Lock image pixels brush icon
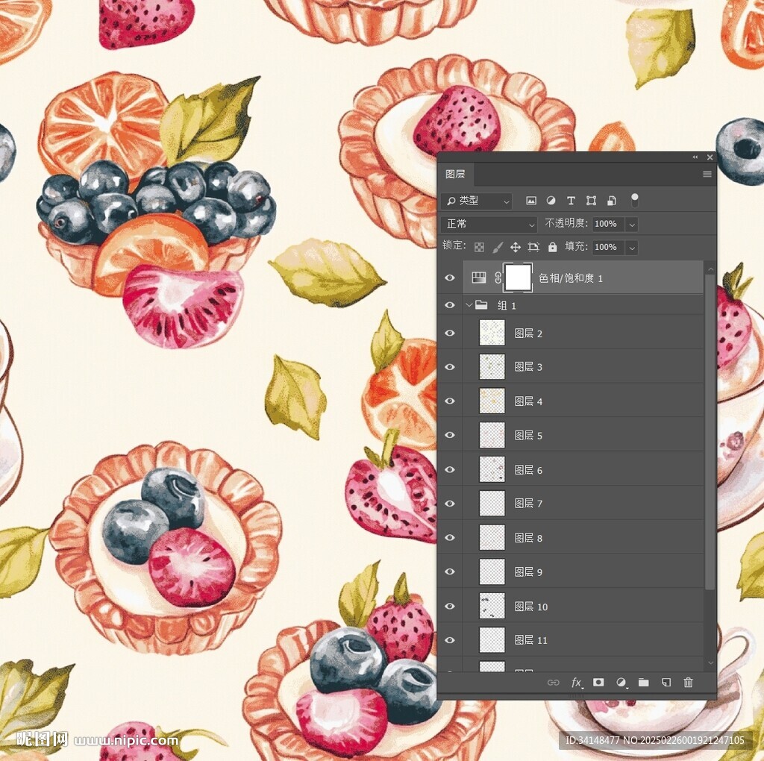This screenshot has width=764, height=761. coord(498,247)
